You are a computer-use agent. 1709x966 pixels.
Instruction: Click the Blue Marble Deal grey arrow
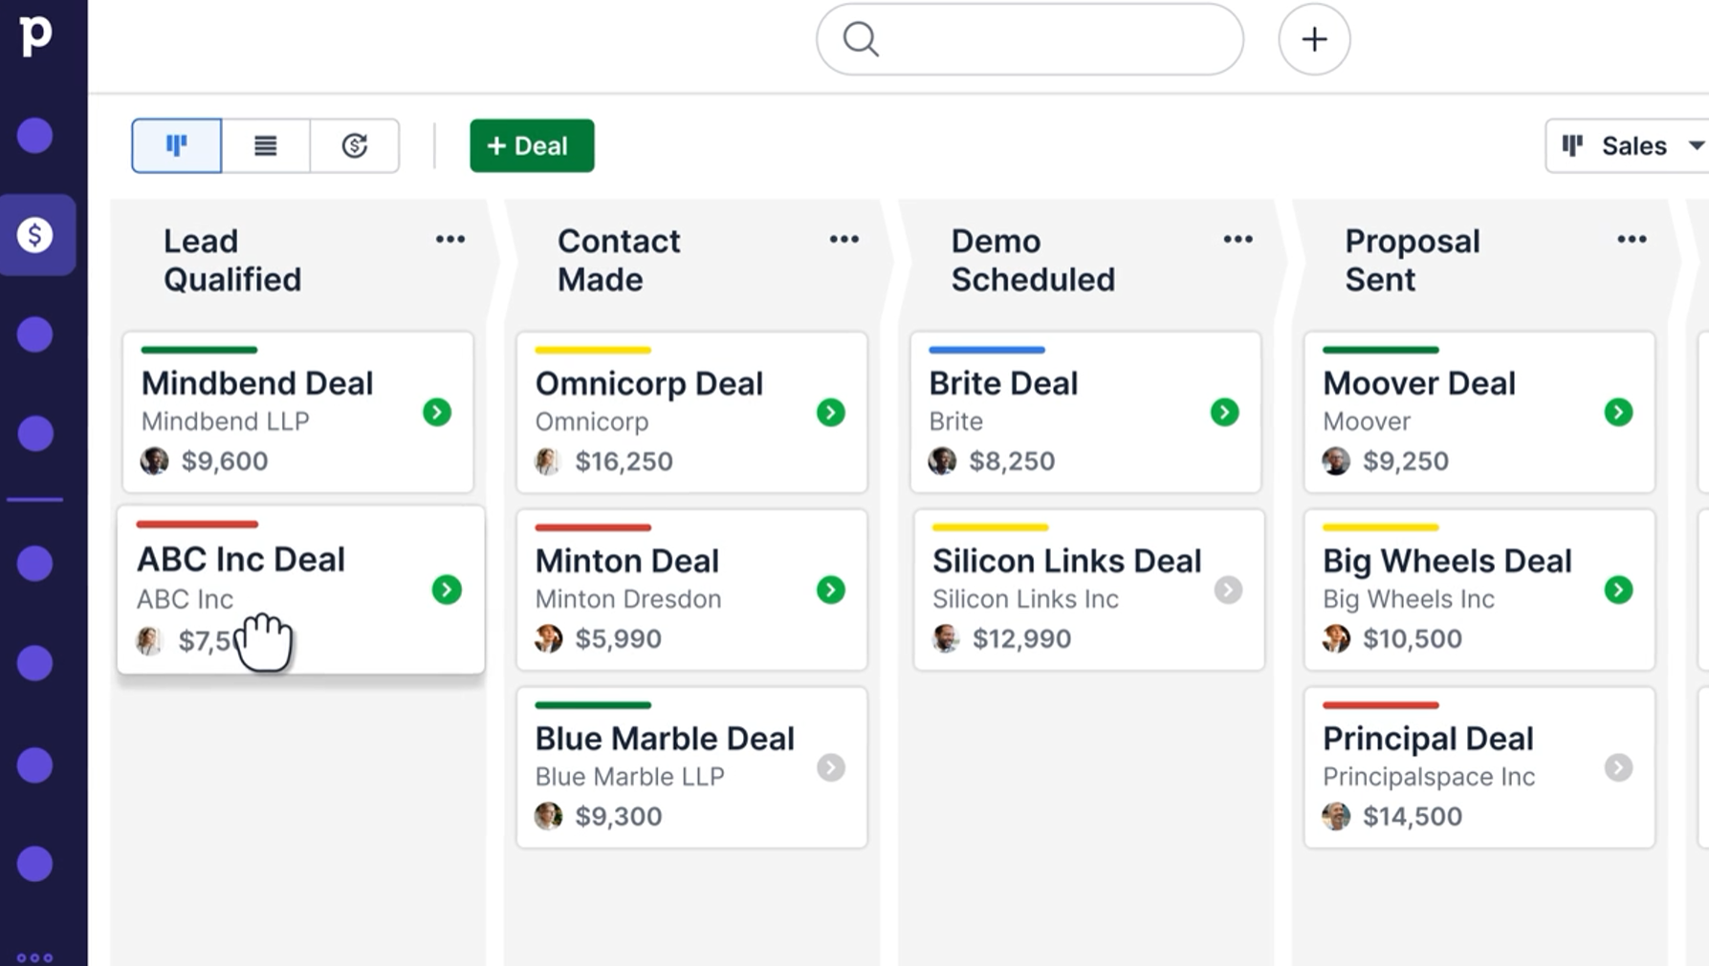[x=830, y=767]
